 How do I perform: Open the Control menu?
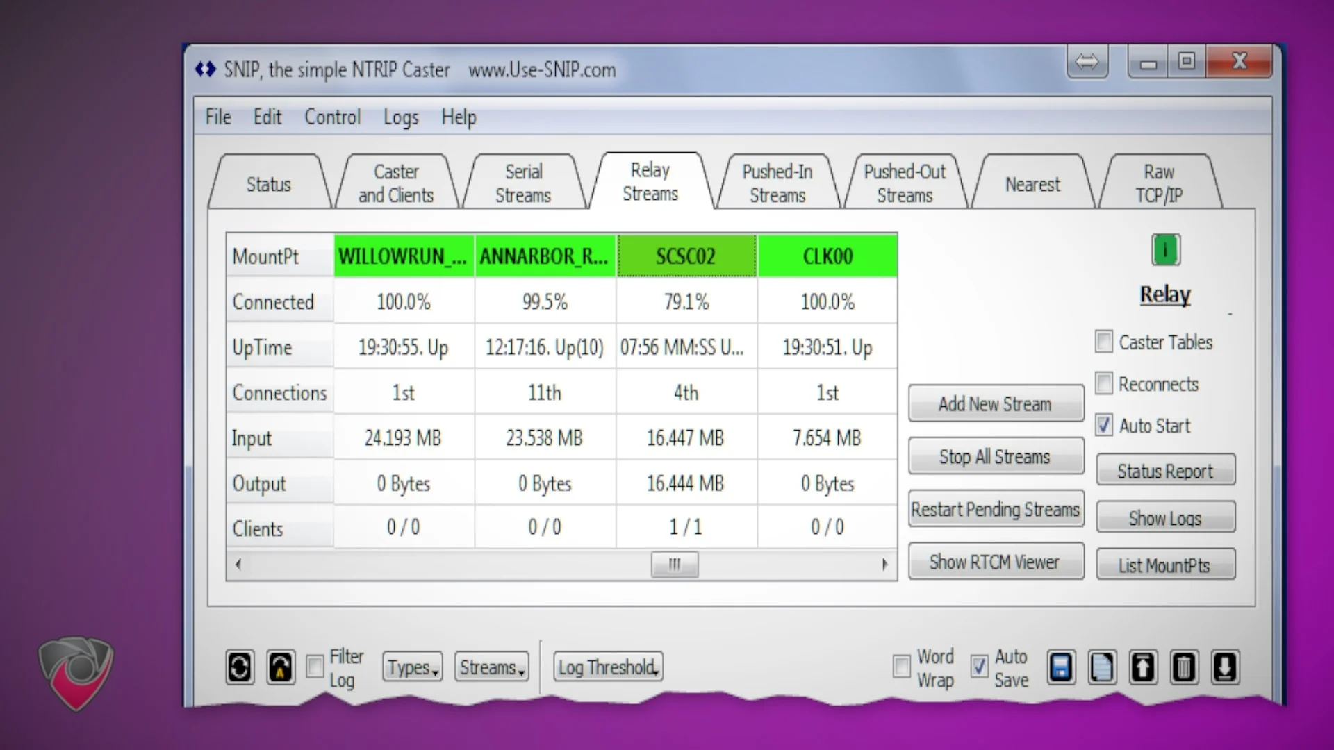(x=333, y=117)
